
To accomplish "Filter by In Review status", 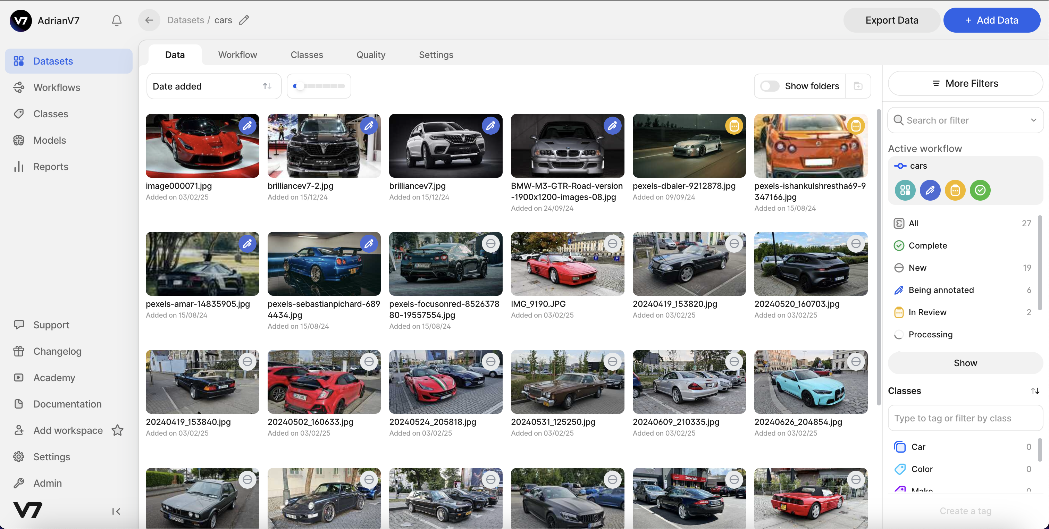I will [962, 312].
